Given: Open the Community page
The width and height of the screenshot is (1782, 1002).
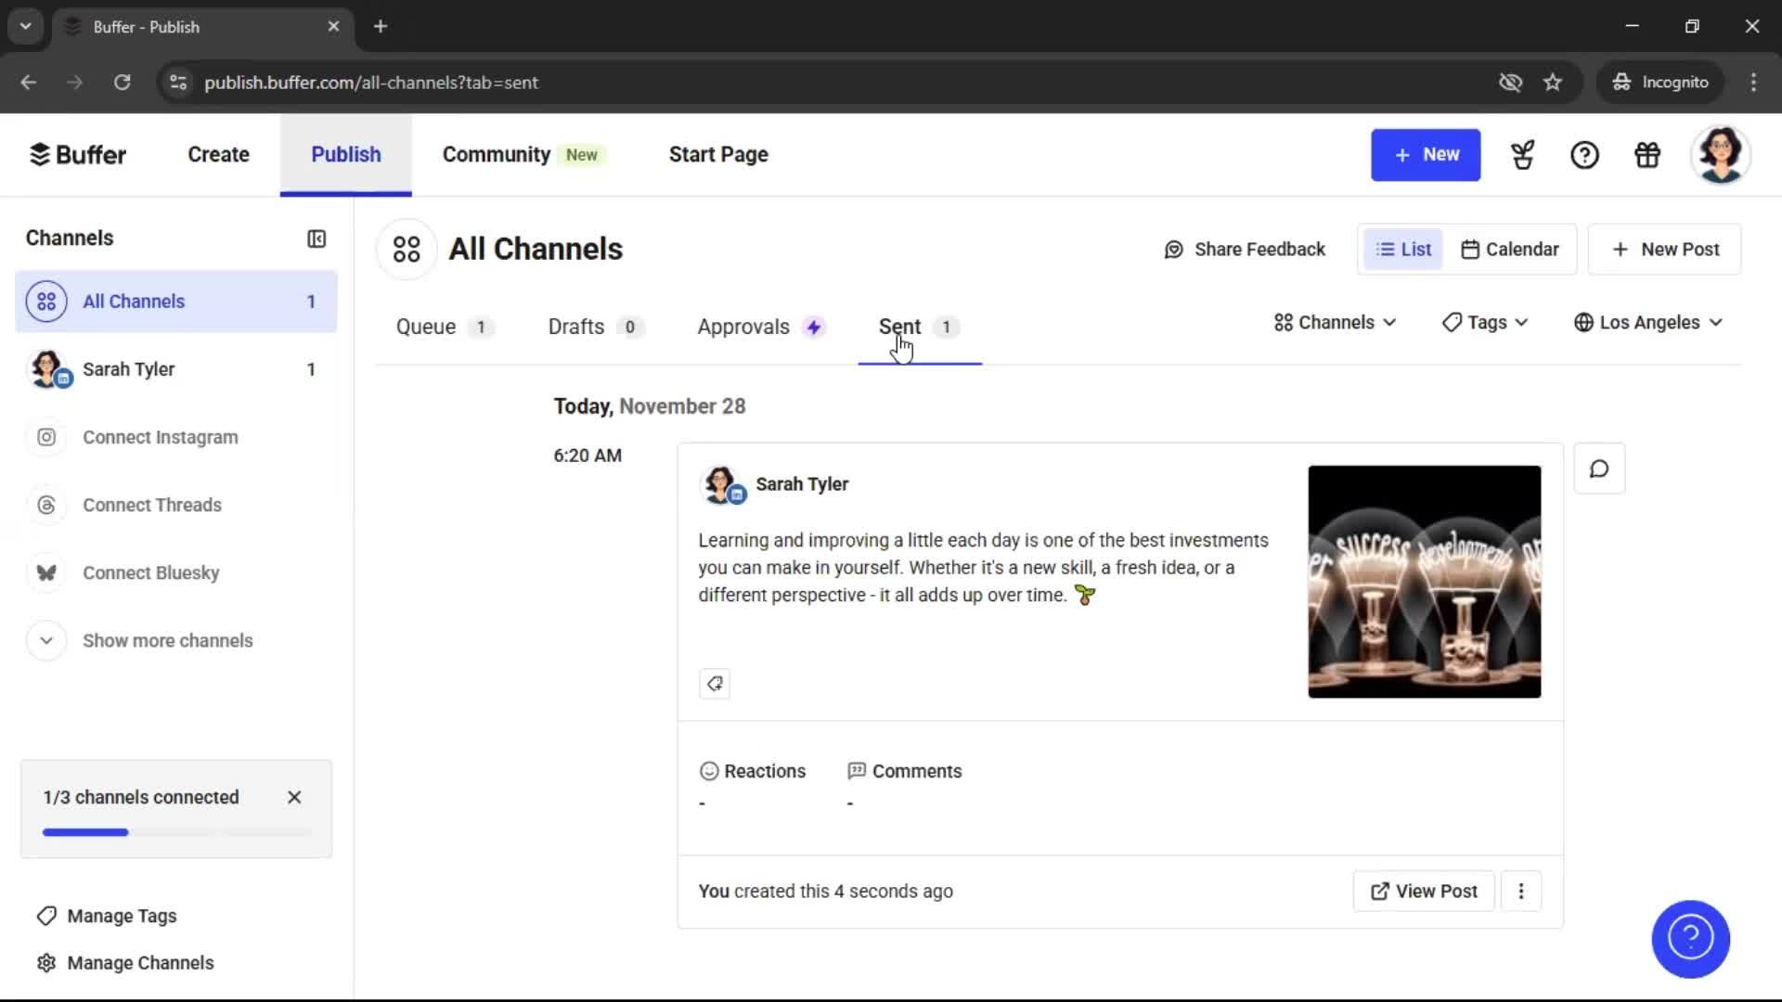Looking at the screenshot, I should (x=496, y=154).
